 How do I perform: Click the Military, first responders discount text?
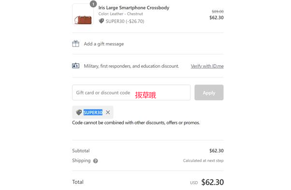[131, 66]
